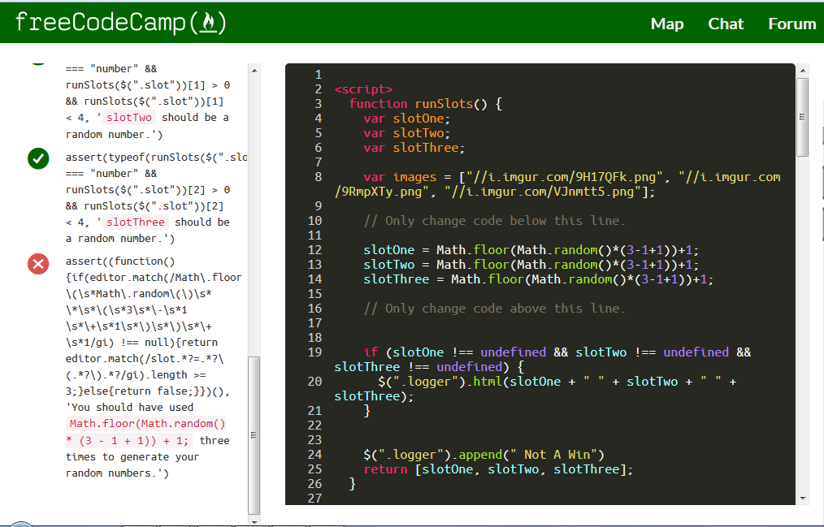Click line number 19 in the gutter
The height and width of the screenshot is (527, 824).
point(314,352)
